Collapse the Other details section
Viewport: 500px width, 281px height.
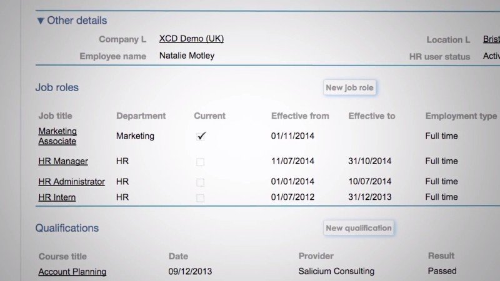41,21
